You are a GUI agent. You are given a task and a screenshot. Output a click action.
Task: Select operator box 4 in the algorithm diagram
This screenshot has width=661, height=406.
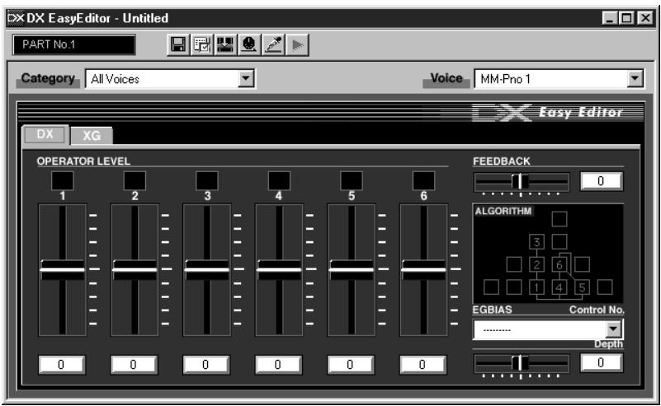click(x=559, y=287)
